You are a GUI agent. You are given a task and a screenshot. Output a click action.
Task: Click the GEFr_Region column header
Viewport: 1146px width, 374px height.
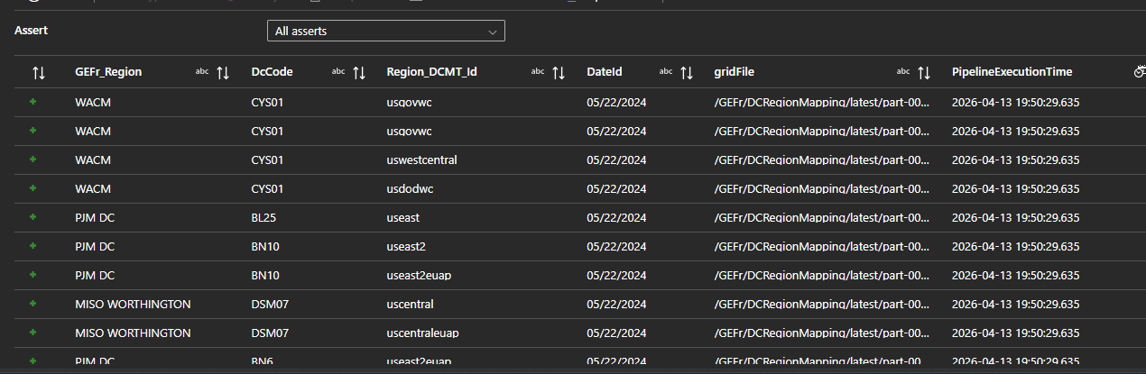point(108,72)
